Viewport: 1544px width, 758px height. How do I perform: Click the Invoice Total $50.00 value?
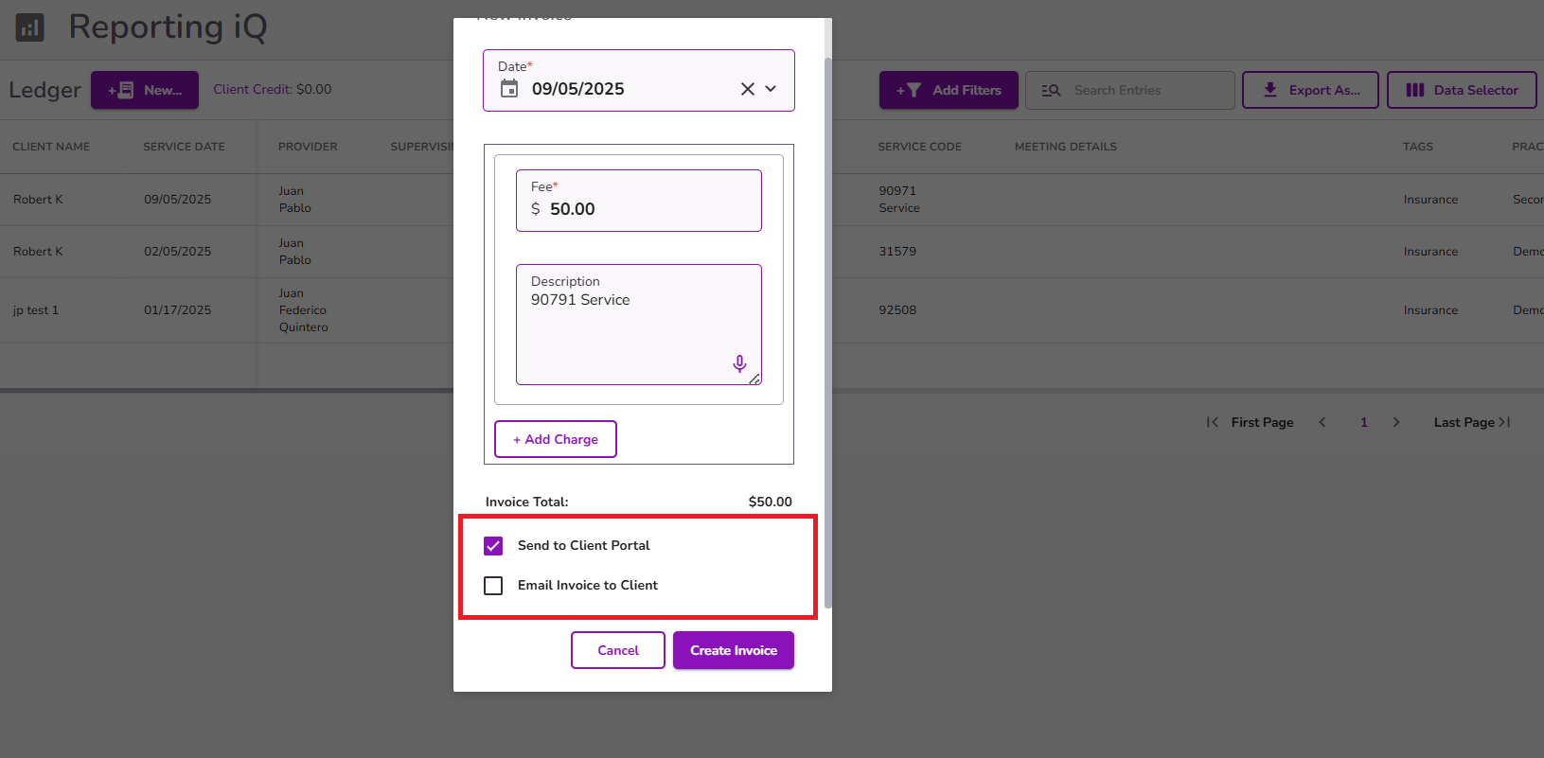[x=771, y=502]
